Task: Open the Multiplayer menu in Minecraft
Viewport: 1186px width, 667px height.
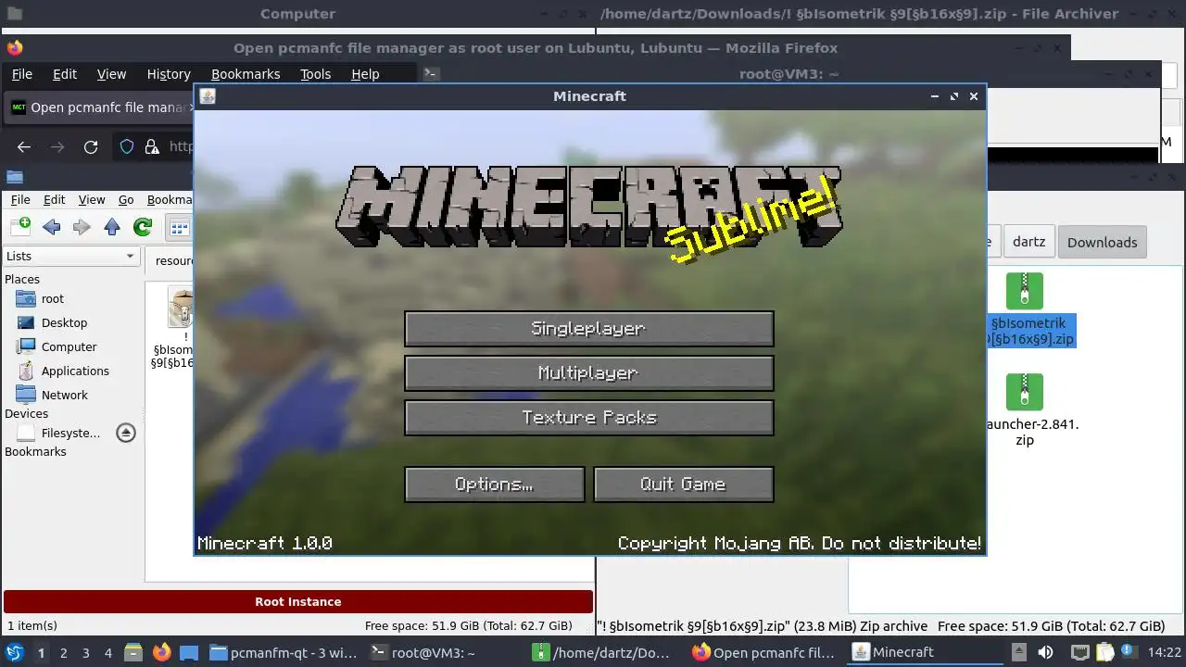Action: pyautogui.click(x=589, y=373)
